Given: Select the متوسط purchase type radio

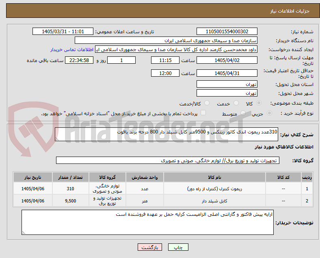Looking at the screenshot, I should point(243,113).
